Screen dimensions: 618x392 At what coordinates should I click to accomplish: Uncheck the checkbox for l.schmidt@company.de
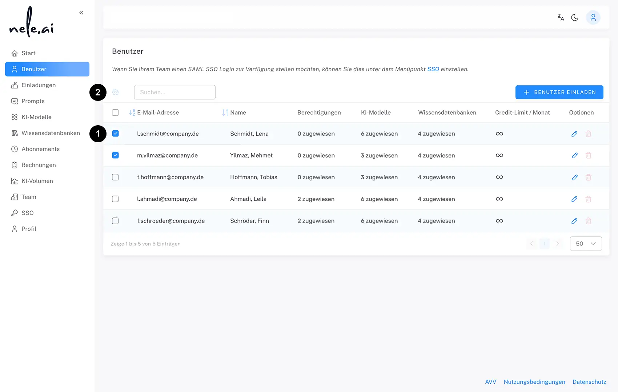(115, 134)
